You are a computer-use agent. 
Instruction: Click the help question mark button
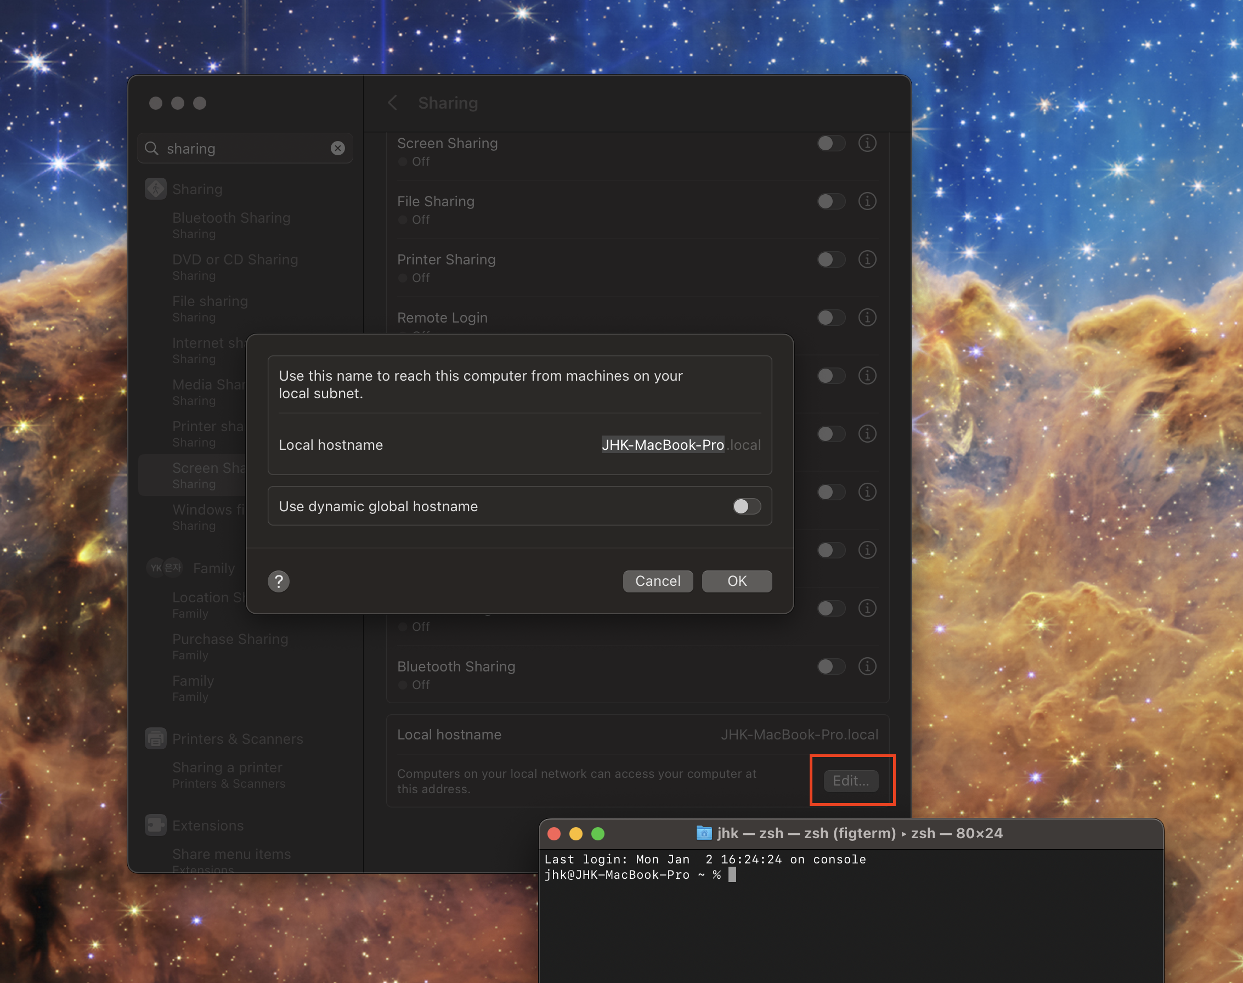tap(279, 581)
